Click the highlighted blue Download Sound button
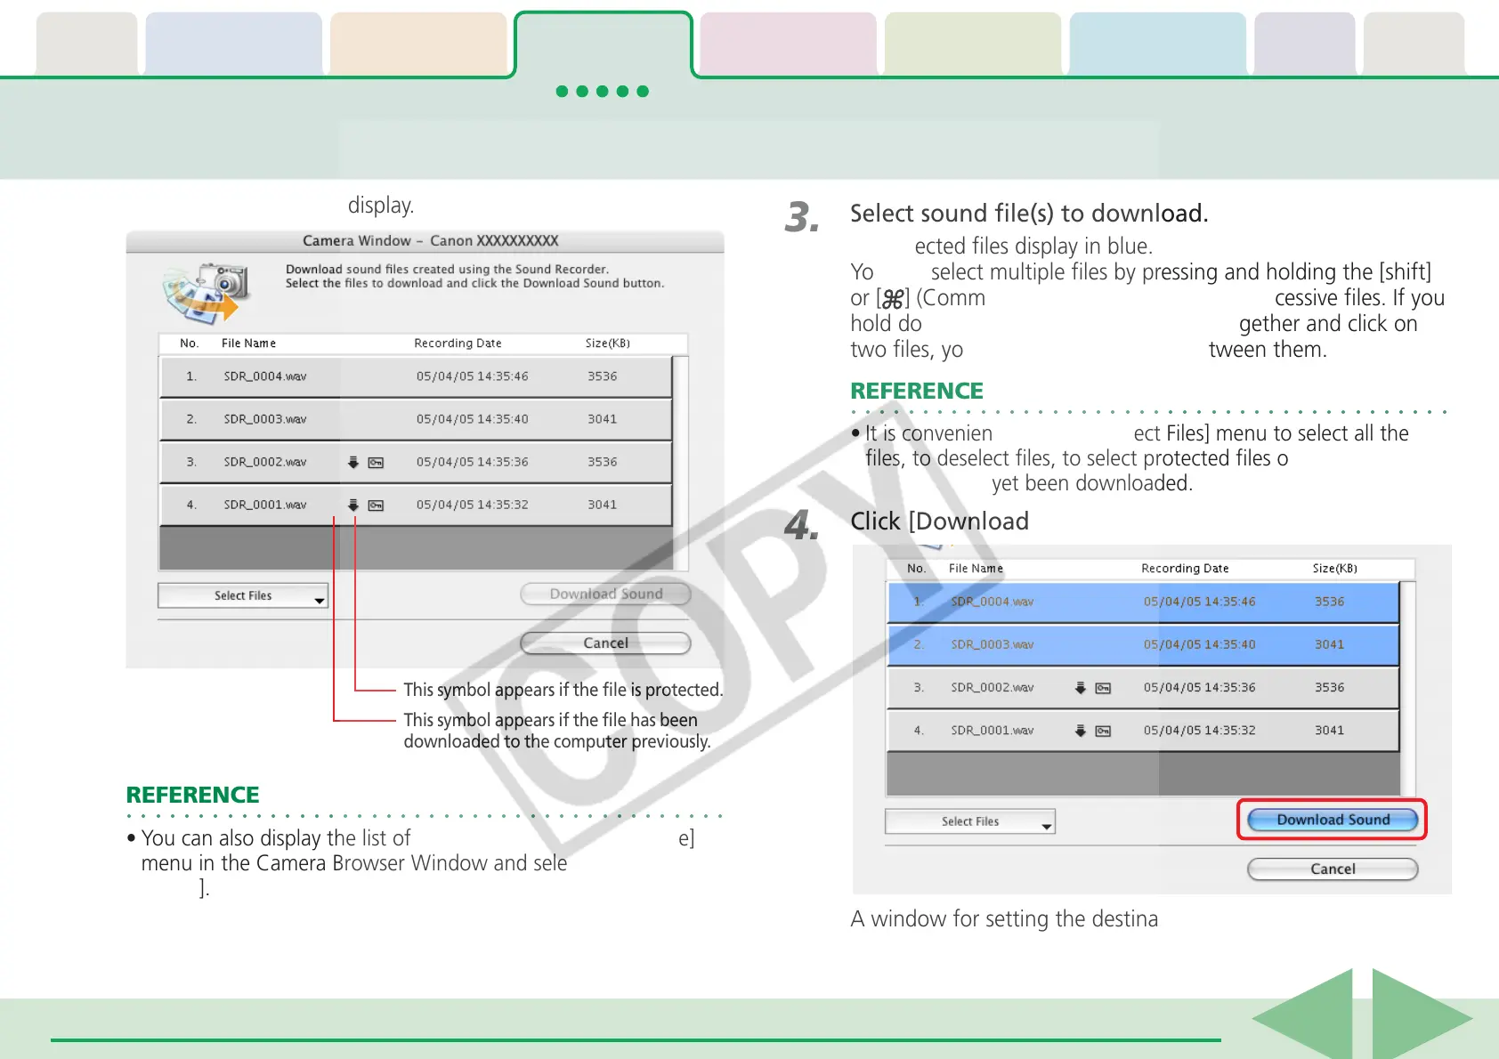 click(x=1333, y=820)
